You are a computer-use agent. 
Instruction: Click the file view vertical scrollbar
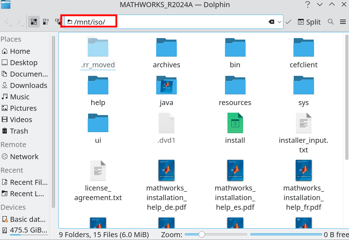tap(347, 97)
